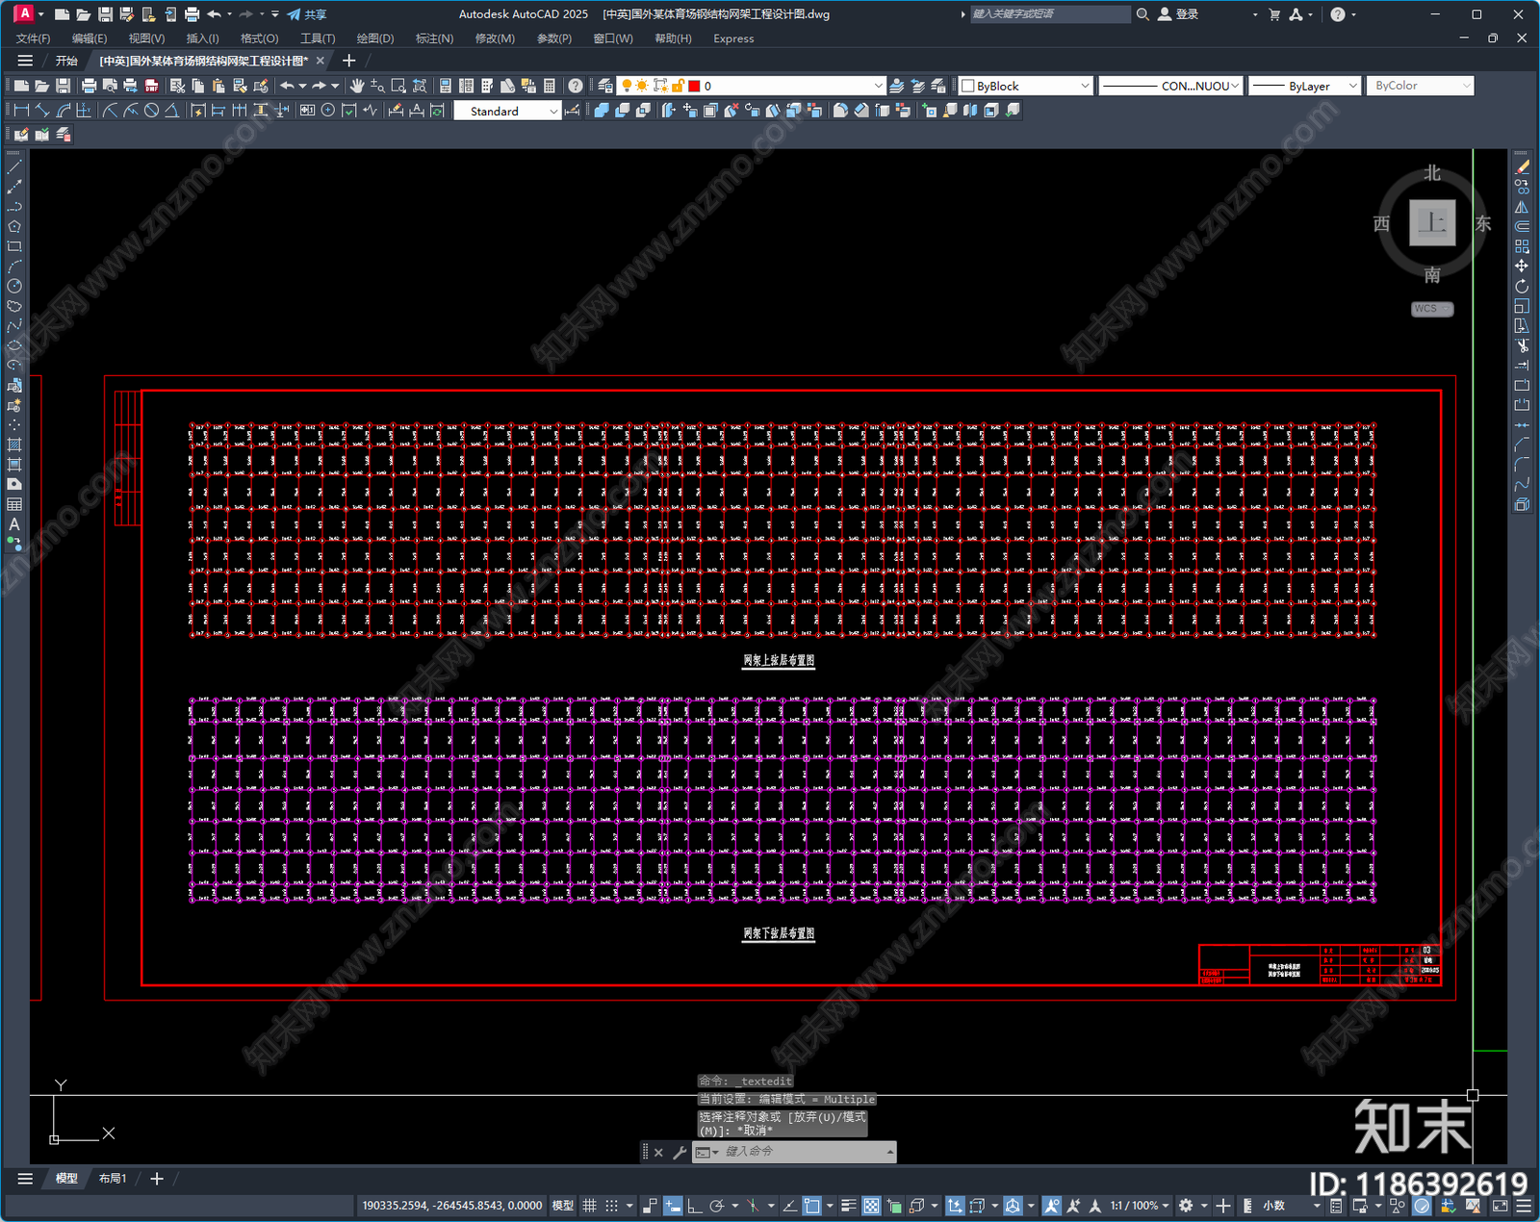Open the Standard dimension style dropdown
The image size is (1540, 1222).
[x=507, y=111]
